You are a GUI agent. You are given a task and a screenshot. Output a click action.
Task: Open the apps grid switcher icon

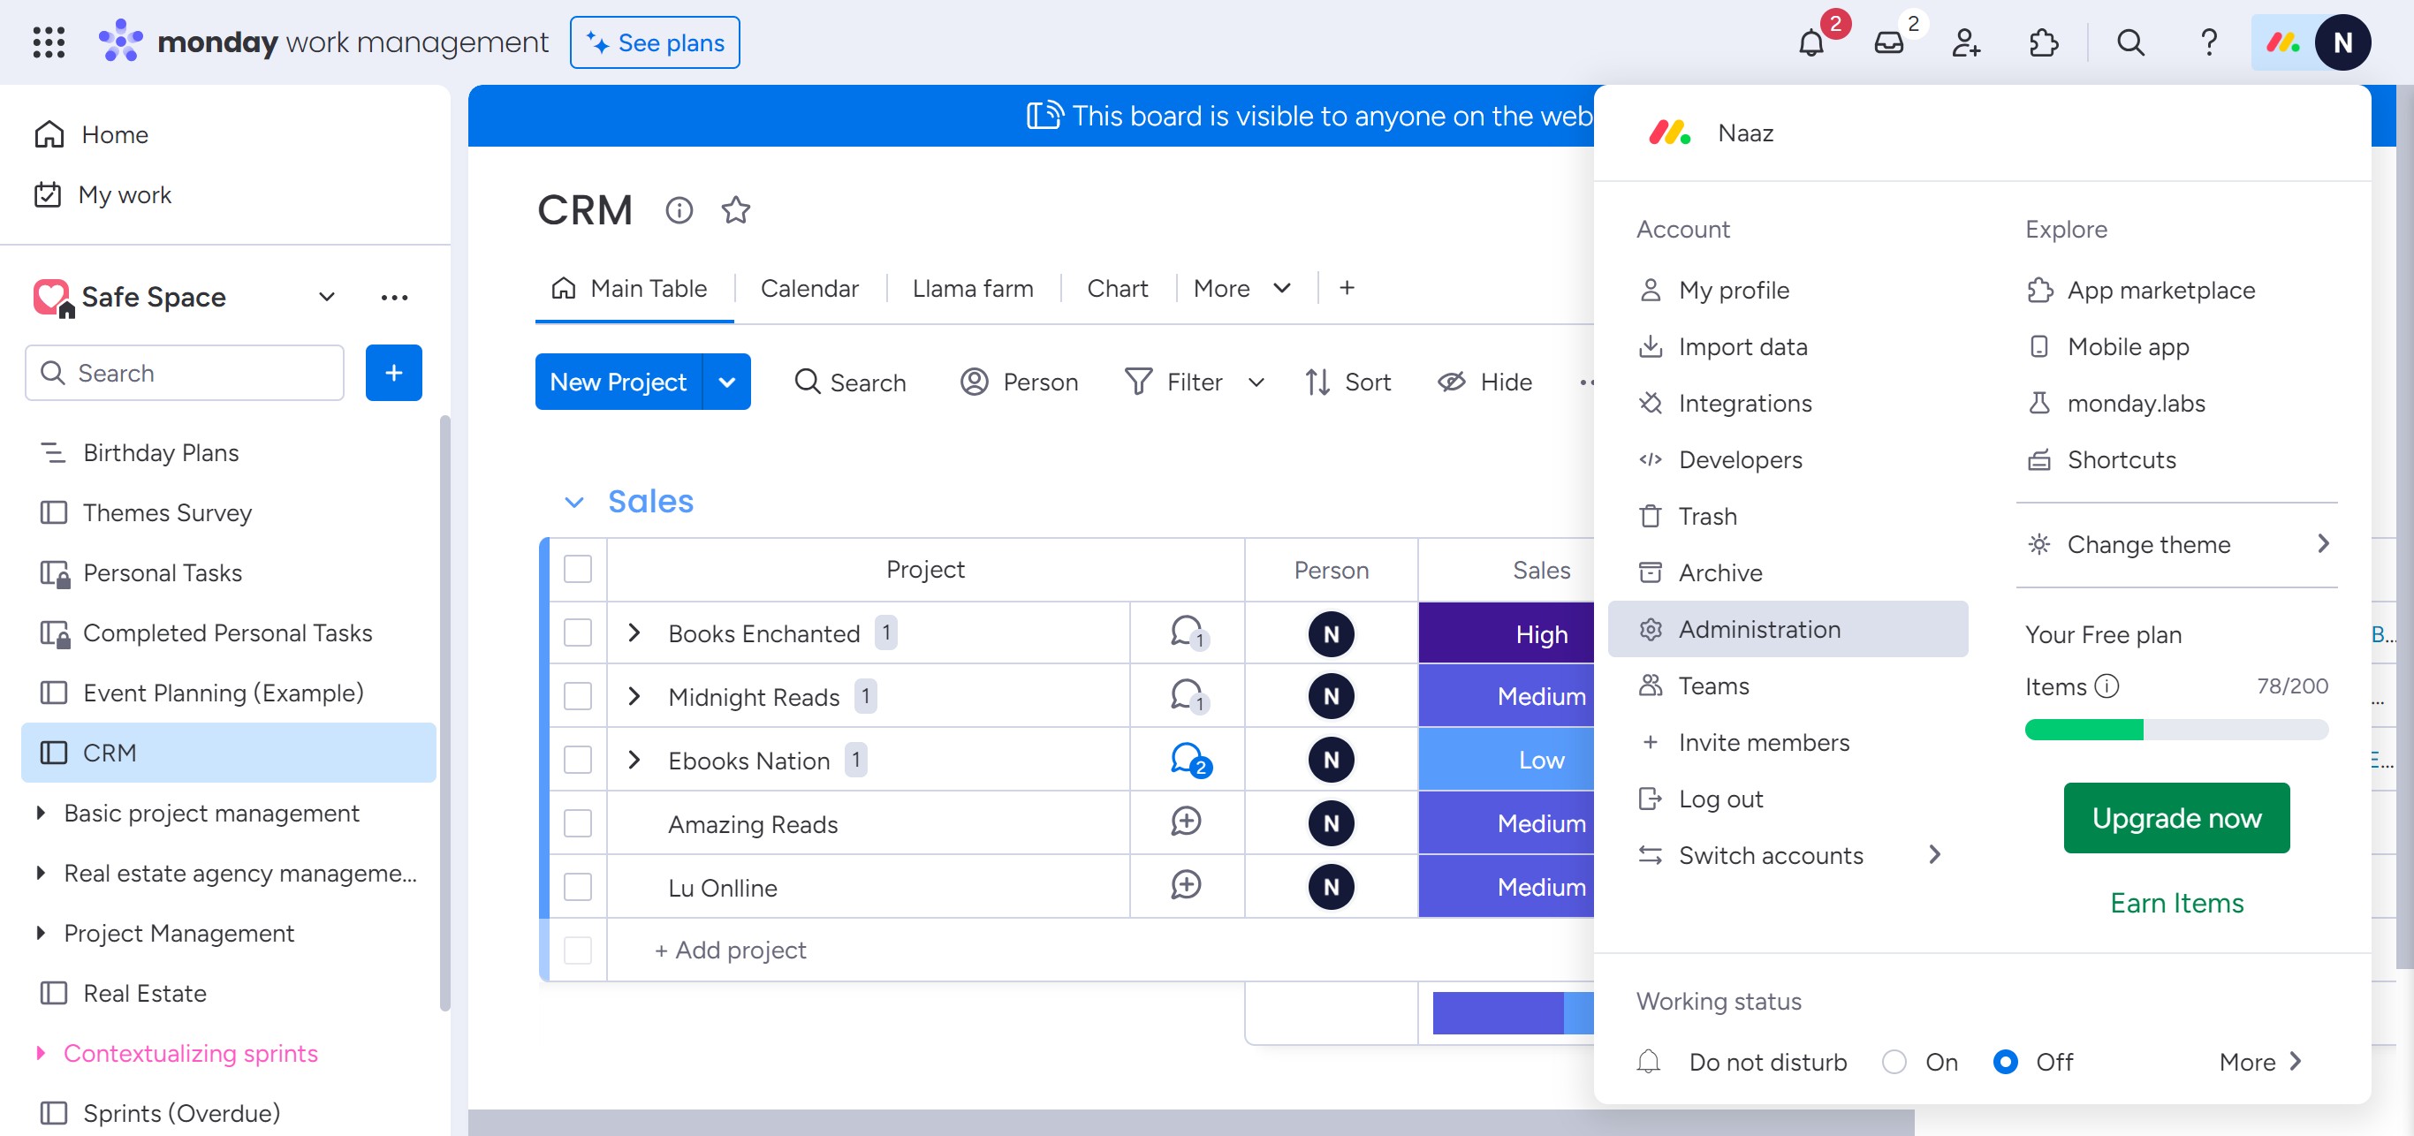point(48,43)
